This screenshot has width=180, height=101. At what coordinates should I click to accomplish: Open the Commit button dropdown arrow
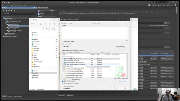pyautogui.click(x=109, y=88)
